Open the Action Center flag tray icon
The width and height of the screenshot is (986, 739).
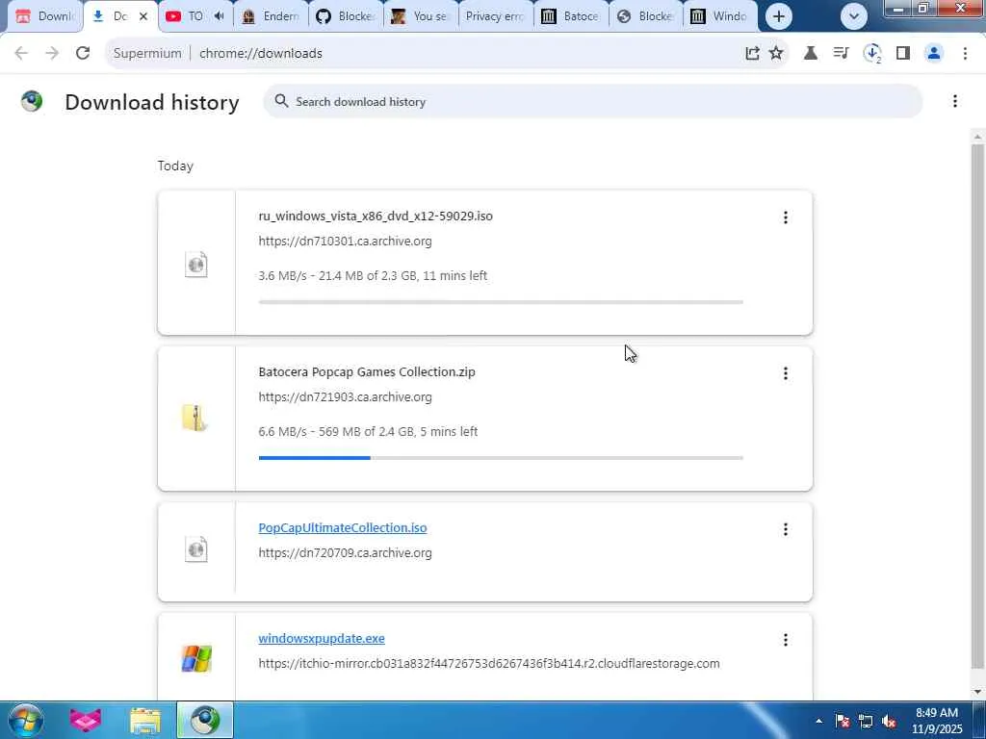[x=843, y=721]
